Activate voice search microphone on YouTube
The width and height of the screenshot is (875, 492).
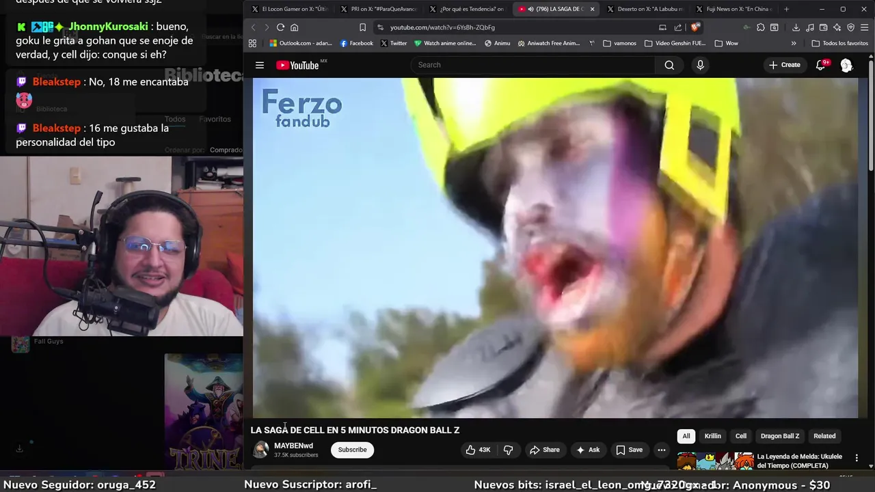700,65
